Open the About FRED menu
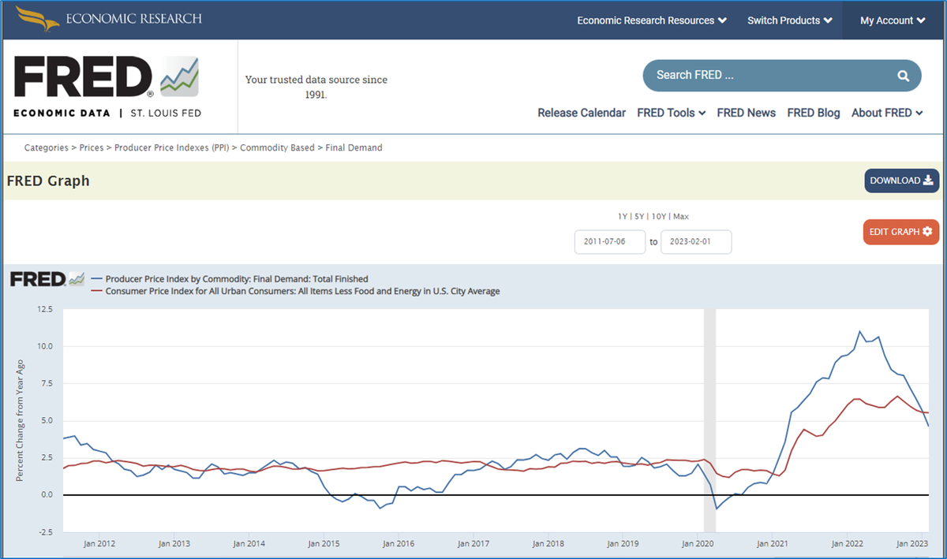Viewport: 947px width, 559px height. point(887,113)
